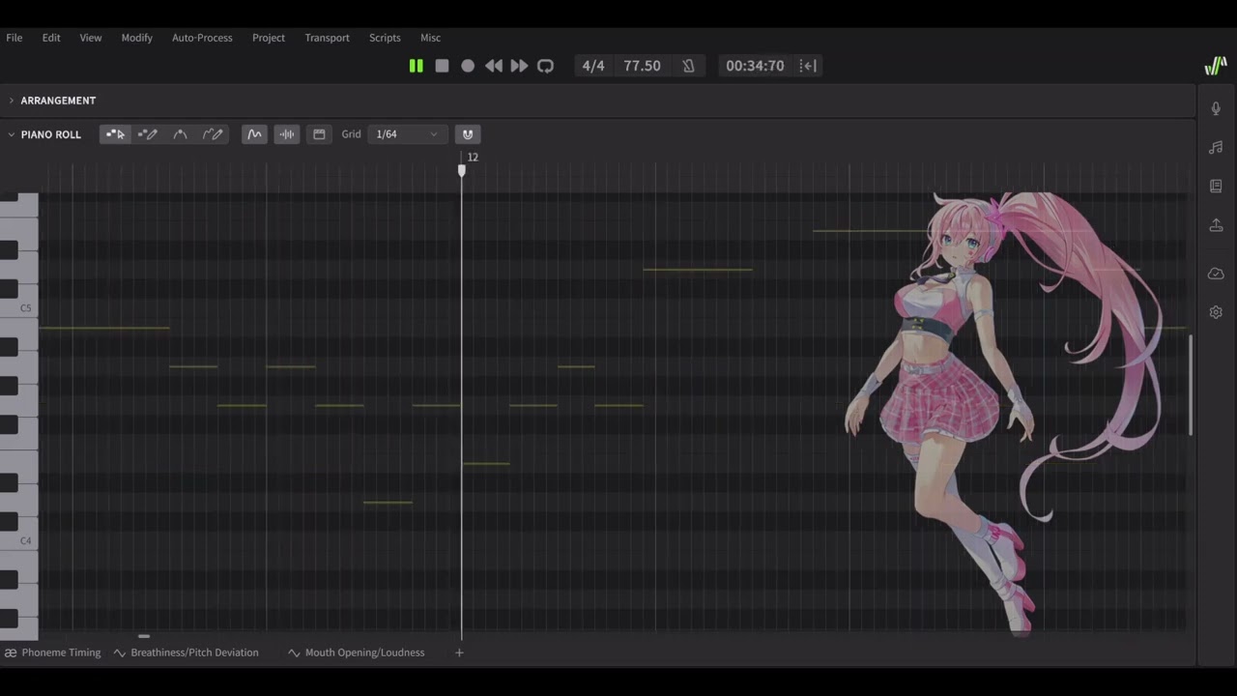Rewind using the double left arrows
Viewport: 1237px width, 696px height.
(x=494, y=66)
